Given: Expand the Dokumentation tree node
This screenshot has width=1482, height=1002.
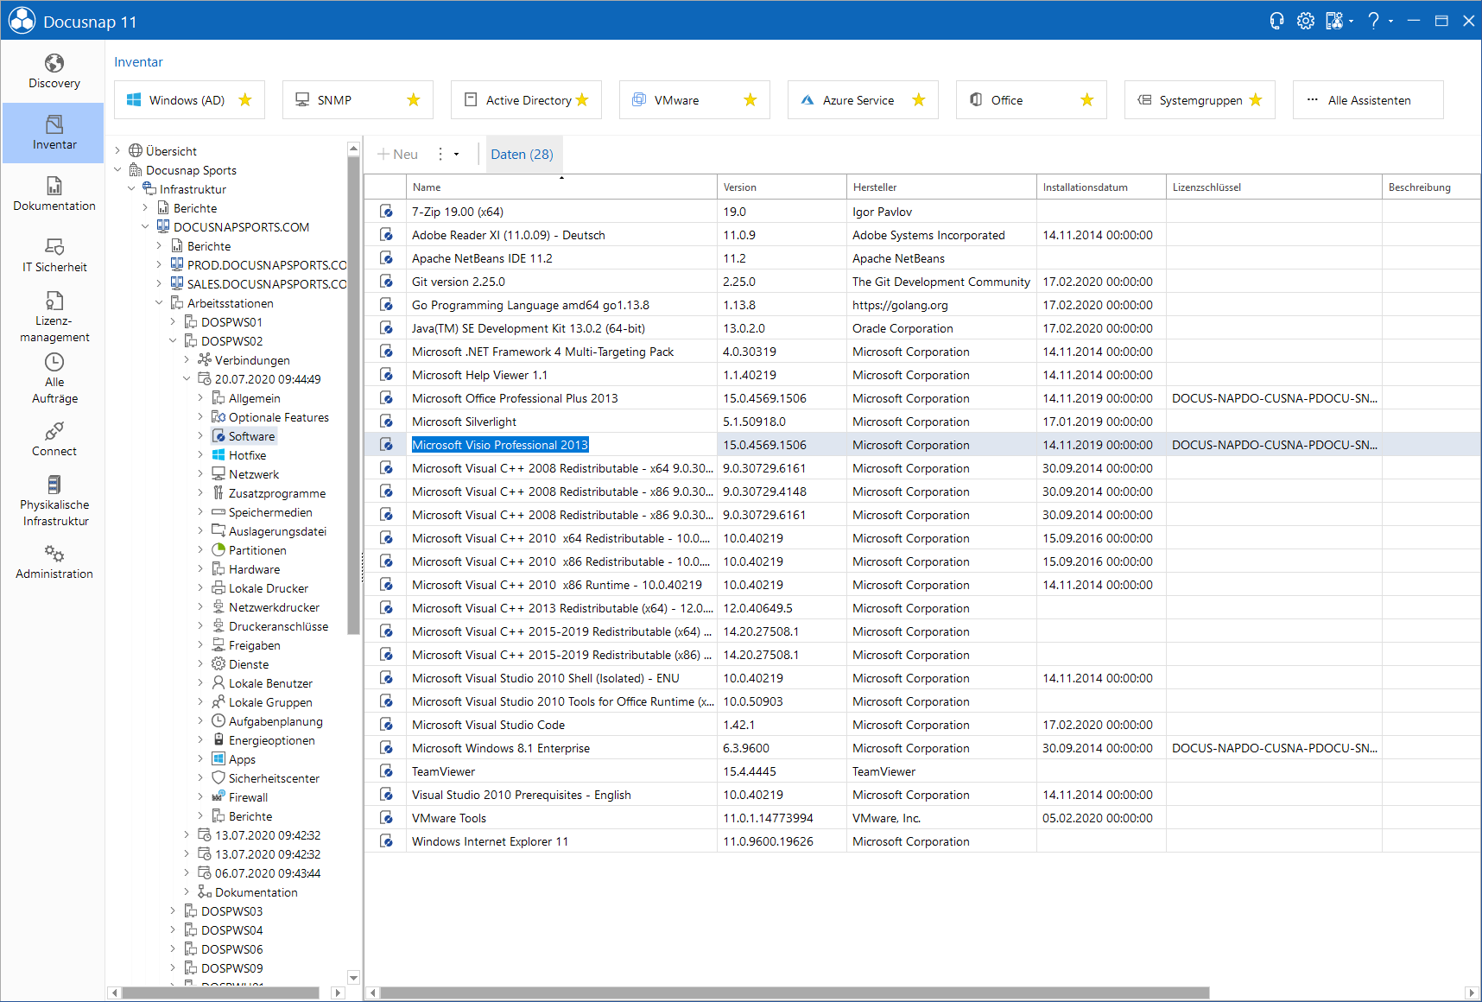Looking at the screenshot, I should click(187, 892).
